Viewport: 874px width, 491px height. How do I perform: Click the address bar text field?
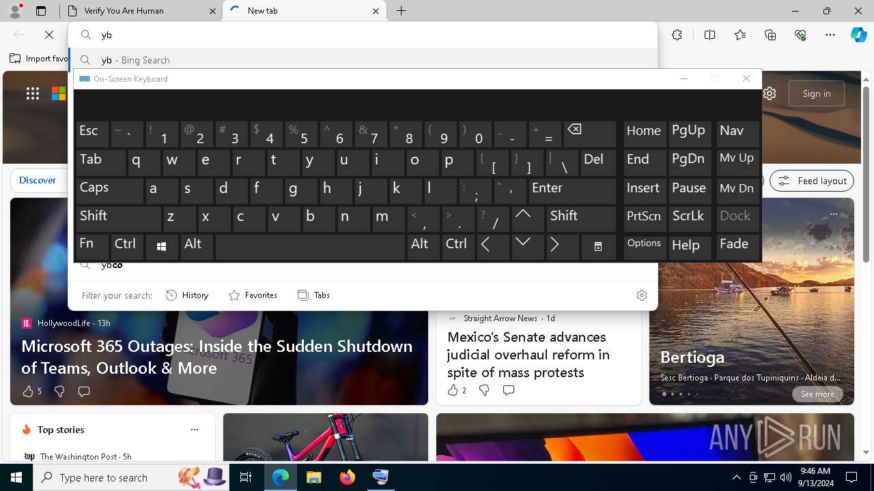363,35
